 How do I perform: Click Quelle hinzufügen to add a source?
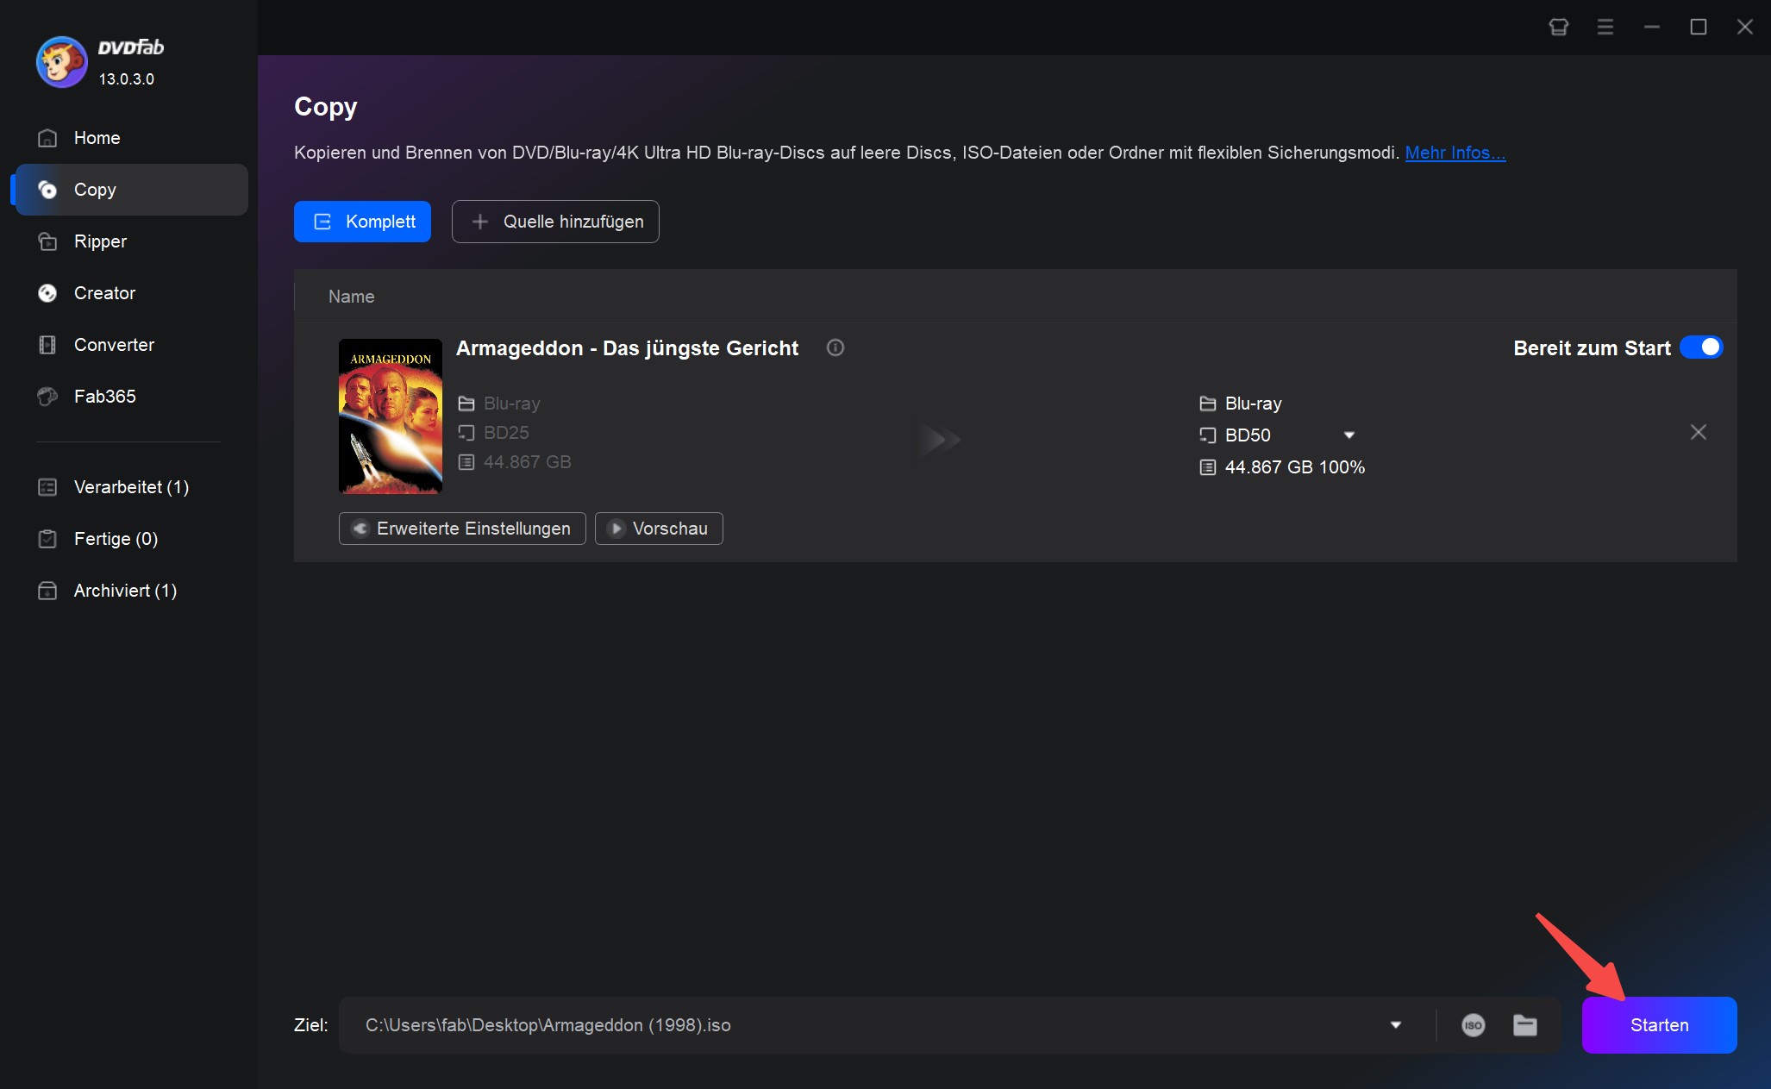(x=555, y=222)
